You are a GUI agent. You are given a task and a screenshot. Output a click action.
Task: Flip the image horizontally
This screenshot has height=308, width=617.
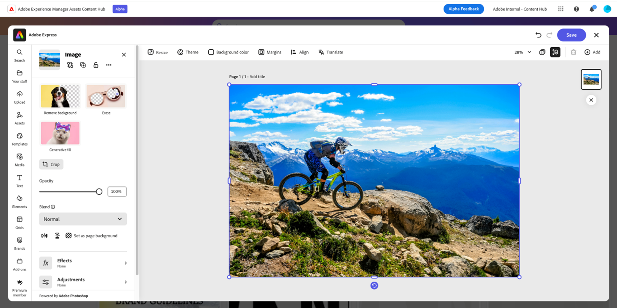click(x=44, y=235)
